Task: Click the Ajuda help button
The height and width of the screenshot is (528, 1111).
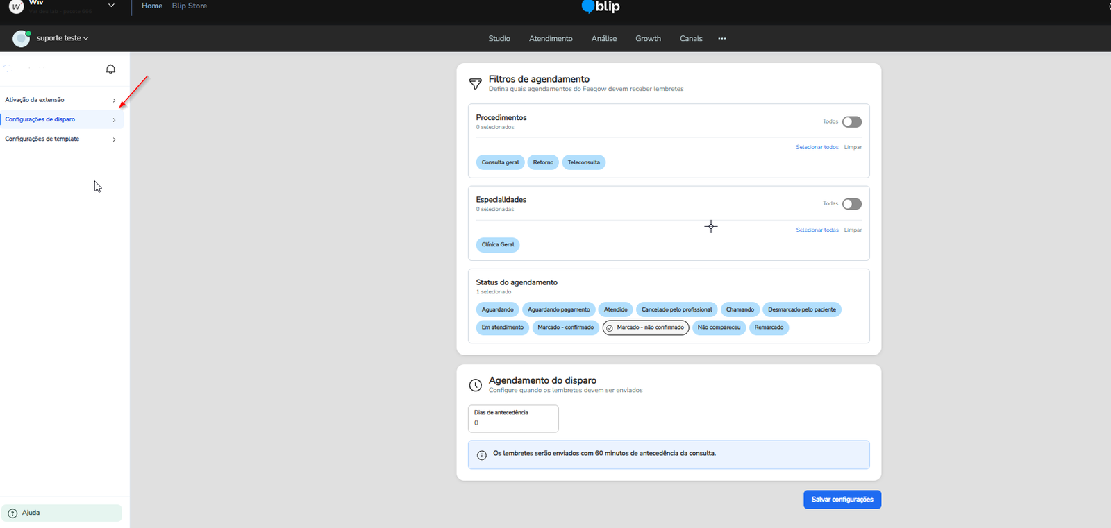Action: coord(62,513)
